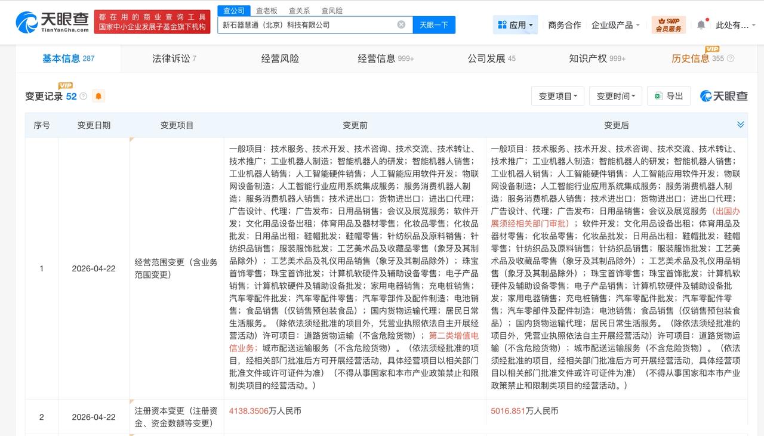Click the VIP badge on 历史信息 tab

tap(712, 50)
